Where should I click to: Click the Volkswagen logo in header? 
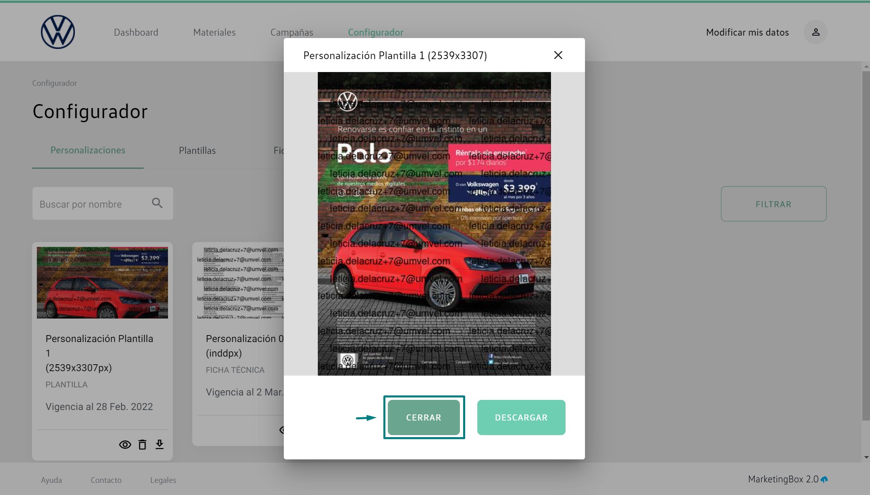pyautogui.click(x=58, y=32)
